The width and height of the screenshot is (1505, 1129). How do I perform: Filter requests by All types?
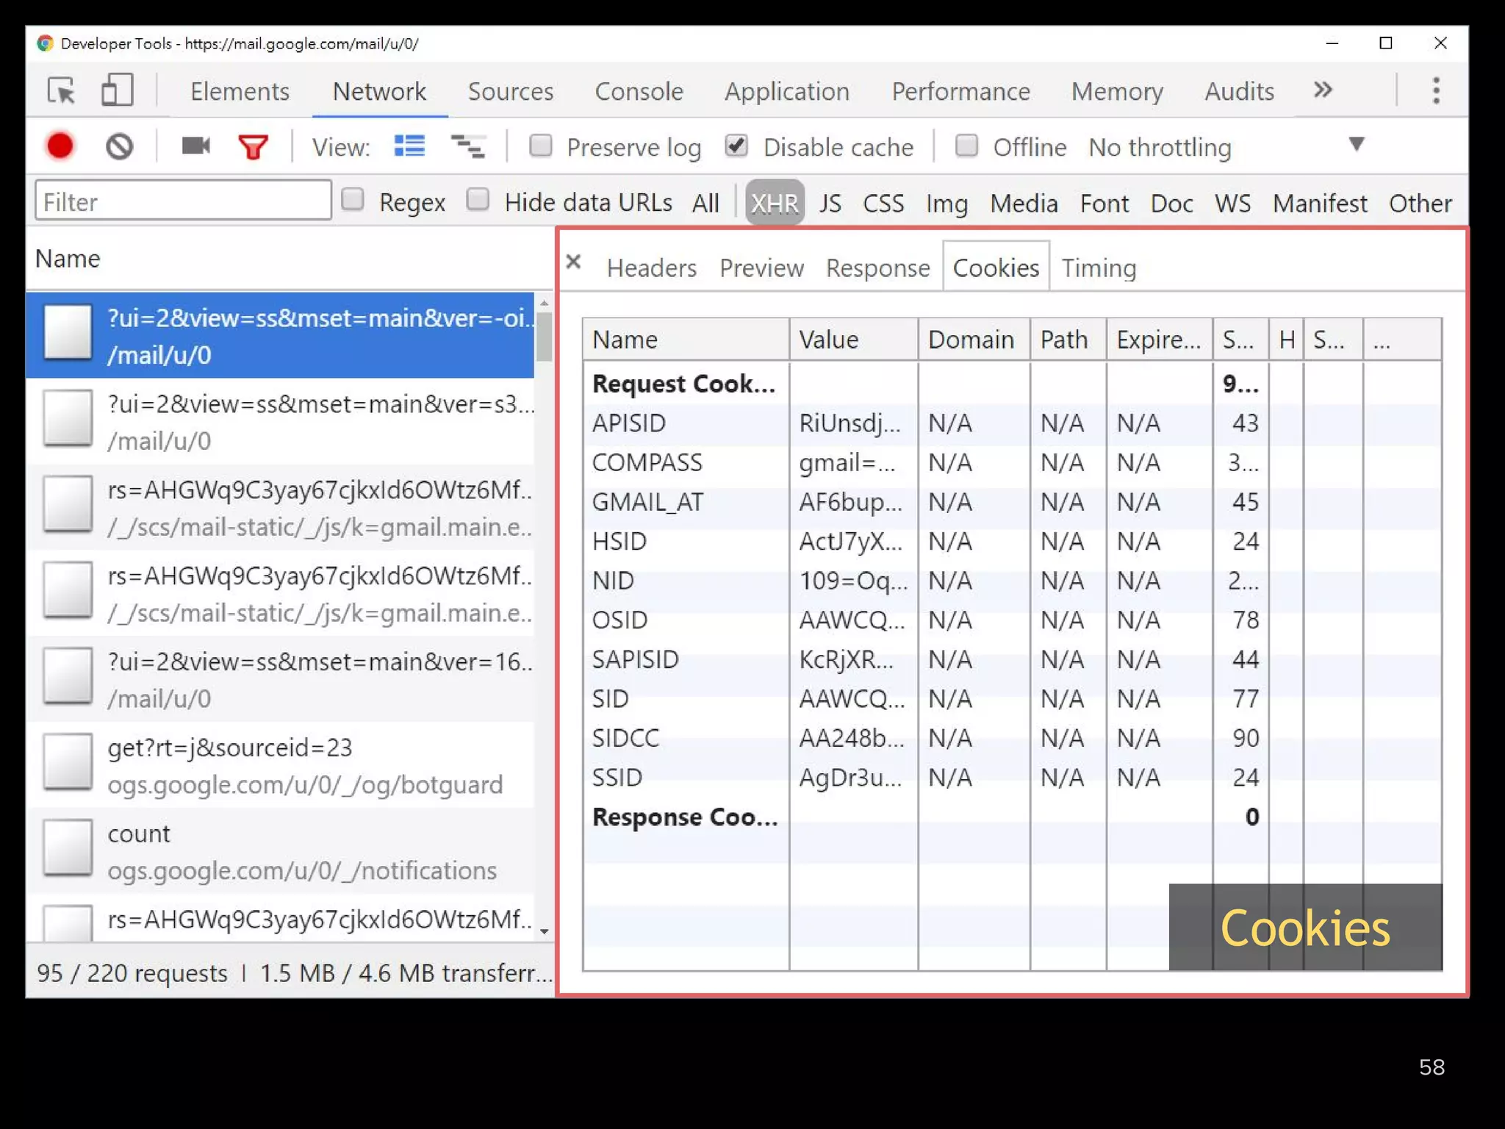coord(705,203)
